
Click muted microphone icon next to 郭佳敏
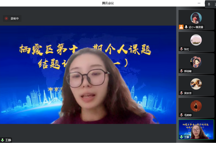182,71
